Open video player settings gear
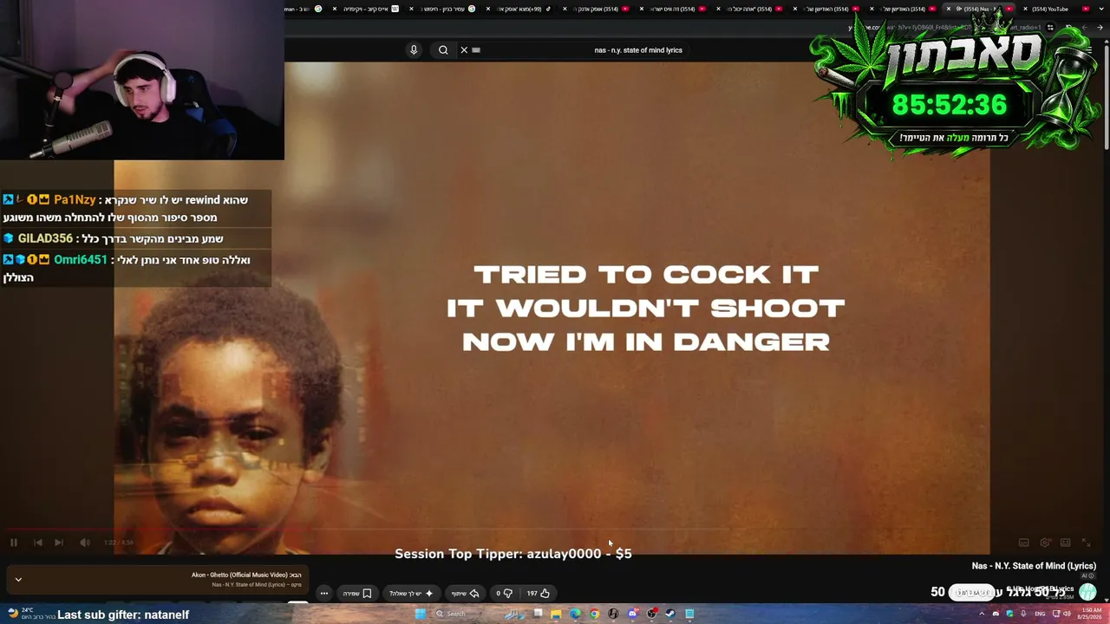Image resolution: width=1110 pixels, height=624 pixels. (1045, 543)
